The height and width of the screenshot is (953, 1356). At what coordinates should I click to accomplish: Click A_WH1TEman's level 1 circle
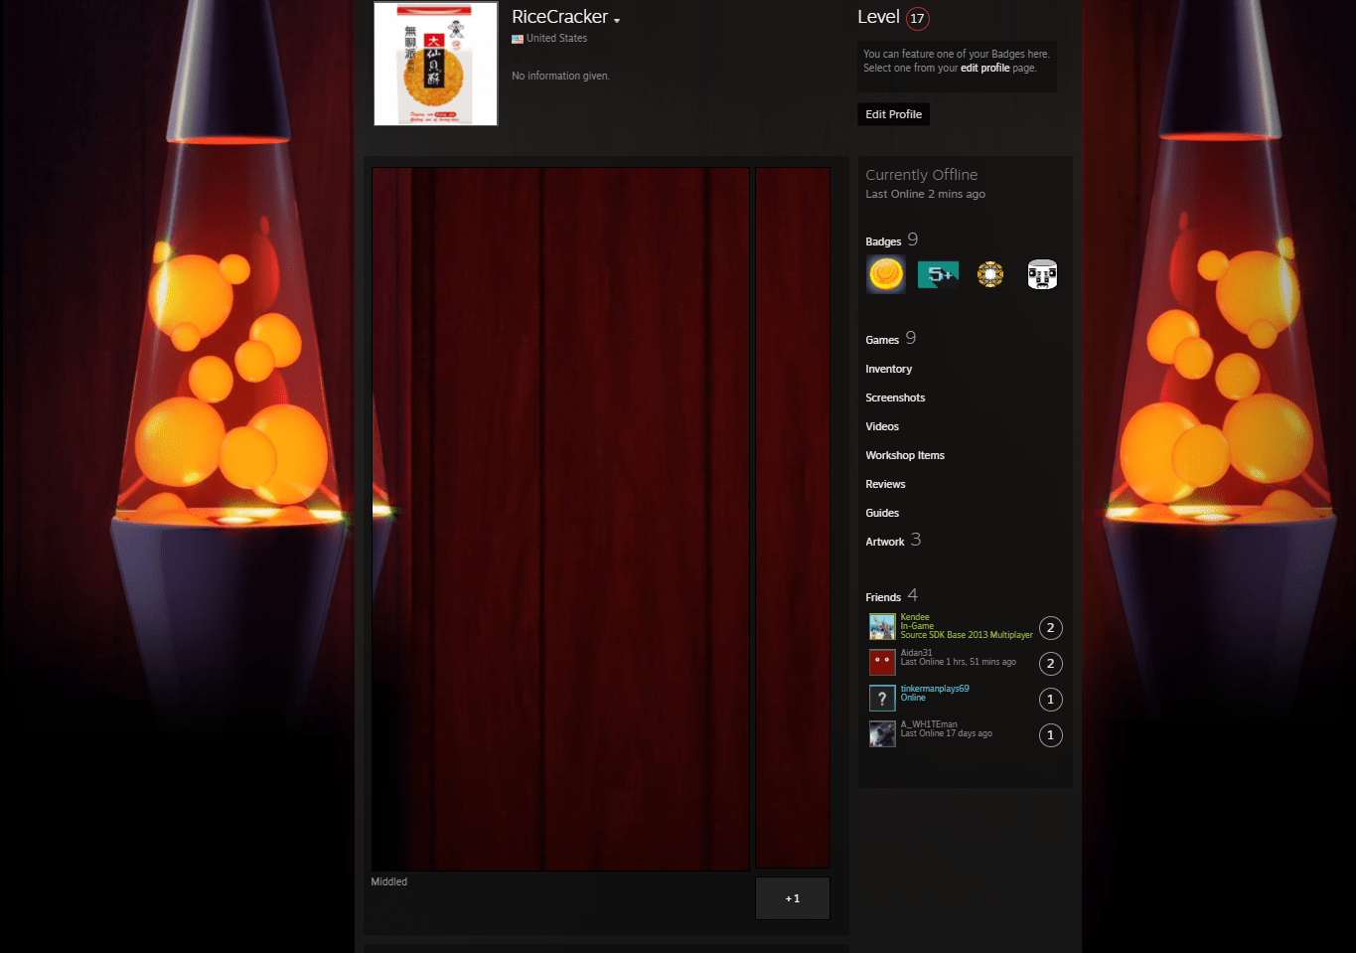(x=1050, y=735)
